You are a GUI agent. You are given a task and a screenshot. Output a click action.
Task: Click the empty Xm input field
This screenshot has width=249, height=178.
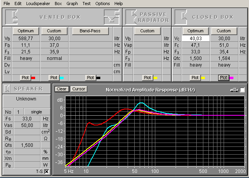27,159
